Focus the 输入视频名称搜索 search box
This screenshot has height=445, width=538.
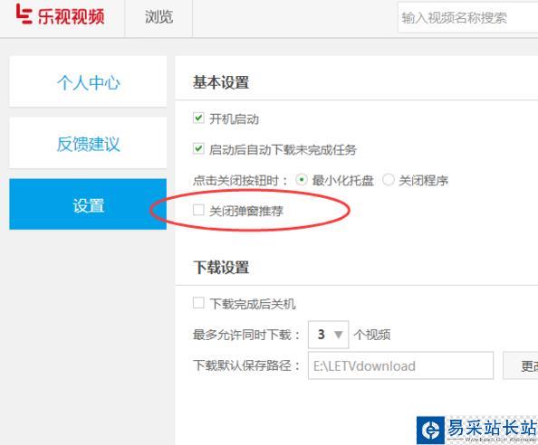(x=467, y=17)
